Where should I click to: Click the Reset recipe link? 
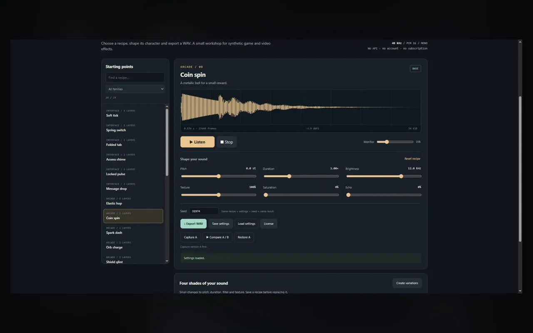[x=412, y=159]
